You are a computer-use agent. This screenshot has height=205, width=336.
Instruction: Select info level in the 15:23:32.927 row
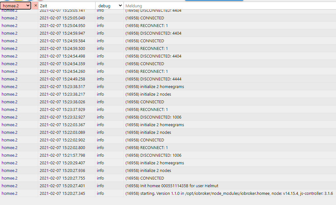(x=100, y=117)
